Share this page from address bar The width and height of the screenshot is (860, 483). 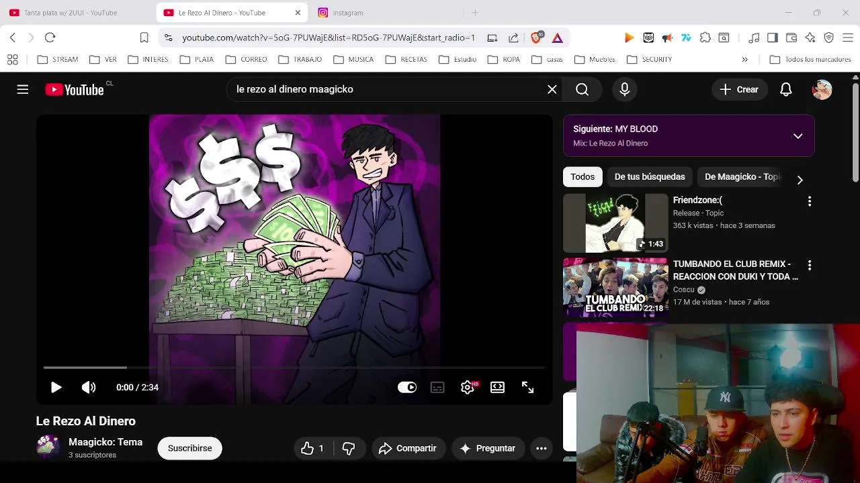coord(513,38)
